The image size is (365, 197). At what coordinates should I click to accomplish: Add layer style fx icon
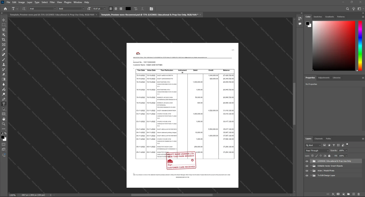(333, 194)
